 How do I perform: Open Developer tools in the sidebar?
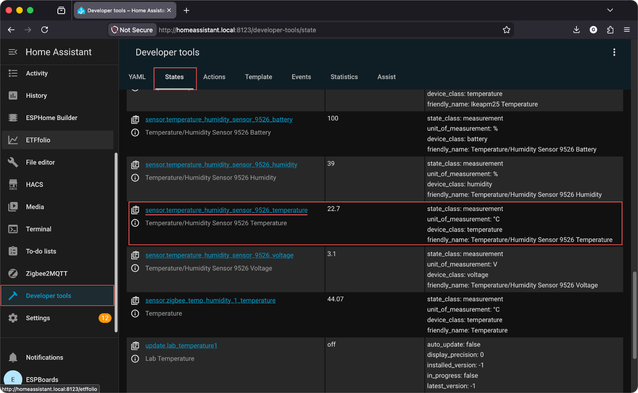click(57, 296)
